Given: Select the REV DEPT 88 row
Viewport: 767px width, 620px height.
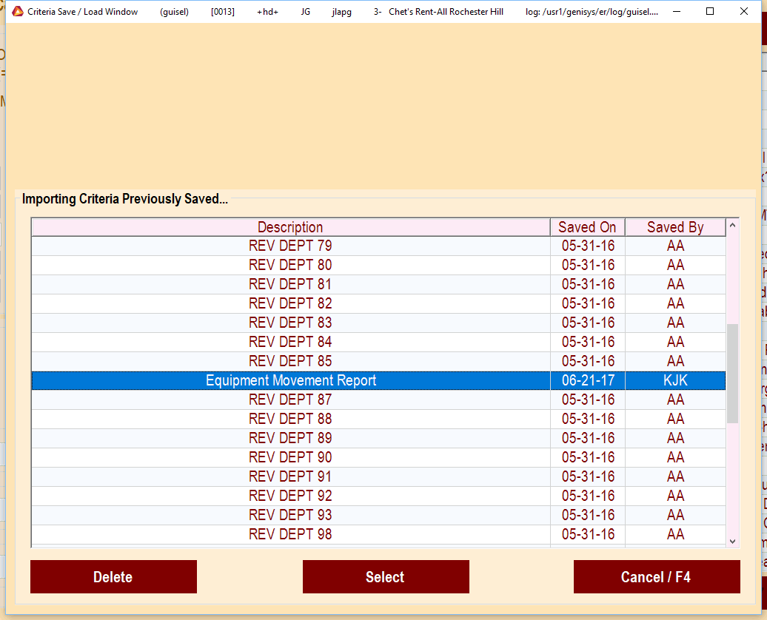Looking at the screenshot, I should (x=378, y=419).
